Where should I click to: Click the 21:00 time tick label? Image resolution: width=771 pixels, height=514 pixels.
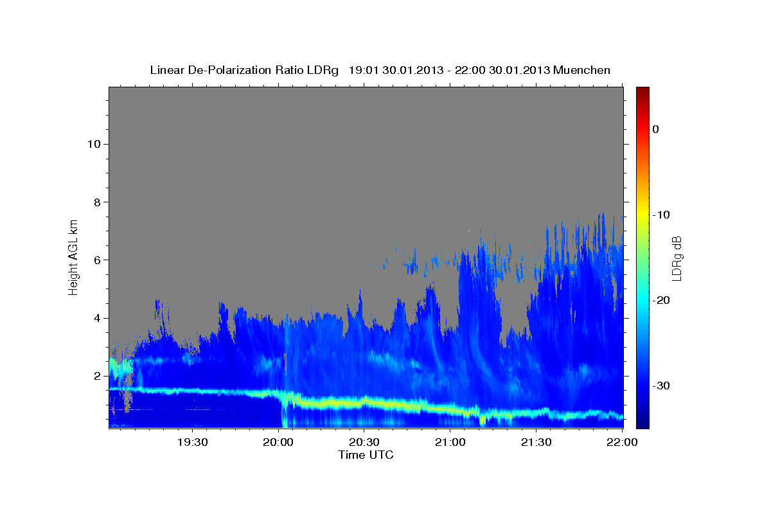(x=450, y=442)
